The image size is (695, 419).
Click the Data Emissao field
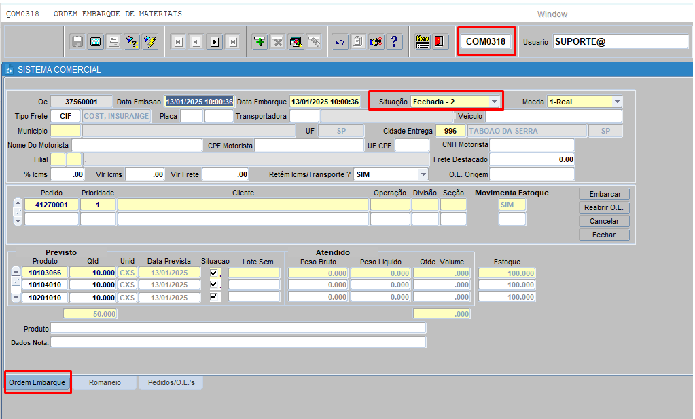pos(199,102)
